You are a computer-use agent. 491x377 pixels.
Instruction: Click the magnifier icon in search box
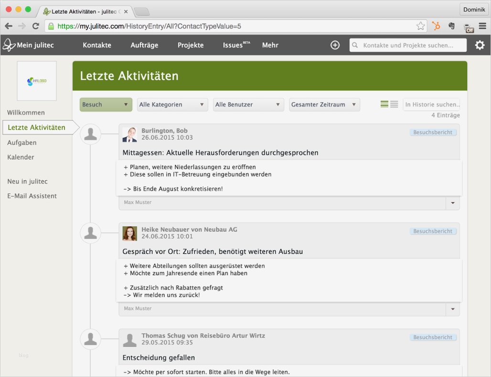click(355, 45)
